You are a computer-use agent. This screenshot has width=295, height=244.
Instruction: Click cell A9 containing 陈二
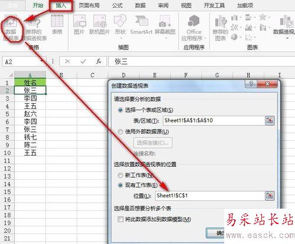30,145
